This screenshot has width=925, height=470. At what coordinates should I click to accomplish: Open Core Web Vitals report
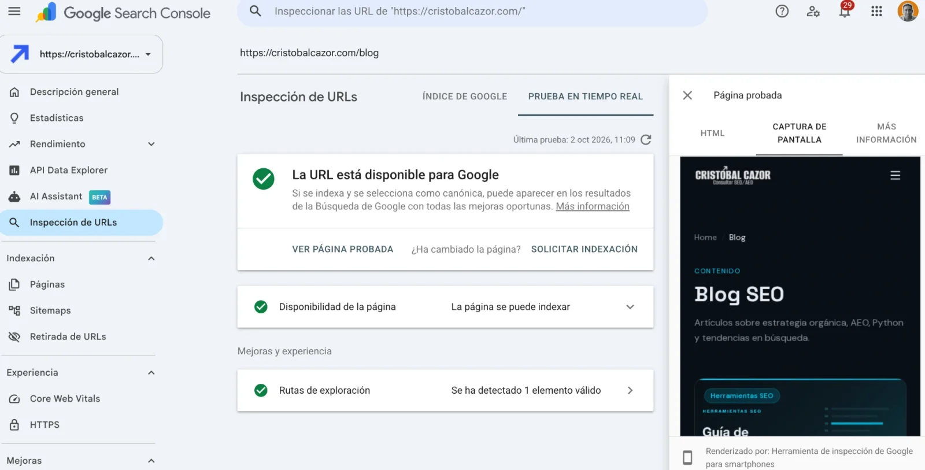tap(65, 399)
